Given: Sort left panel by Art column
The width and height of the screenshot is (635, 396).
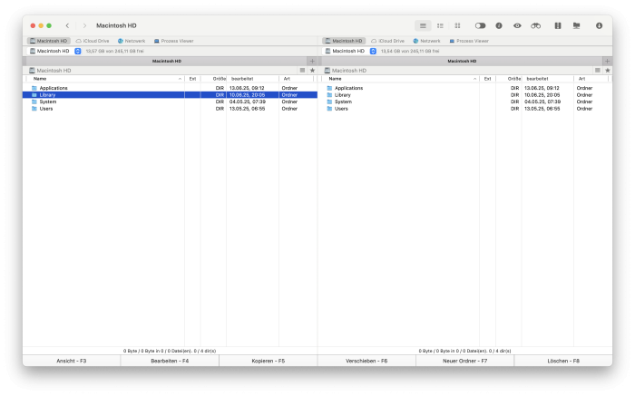Looking at the screenshot, I should (x=298, y=79).
